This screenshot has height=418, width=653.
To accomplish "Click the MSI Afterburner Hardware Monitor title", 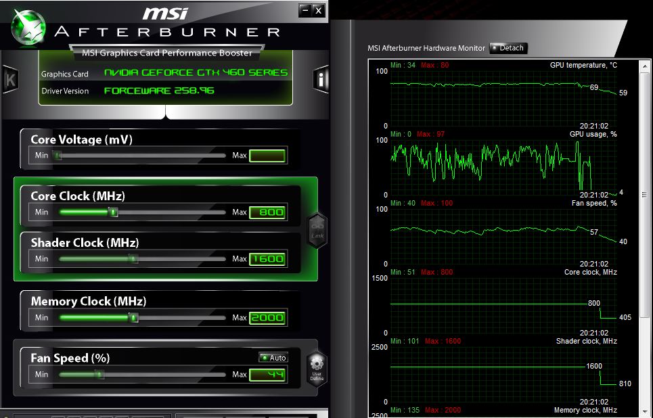I will [x=426, y=48].
